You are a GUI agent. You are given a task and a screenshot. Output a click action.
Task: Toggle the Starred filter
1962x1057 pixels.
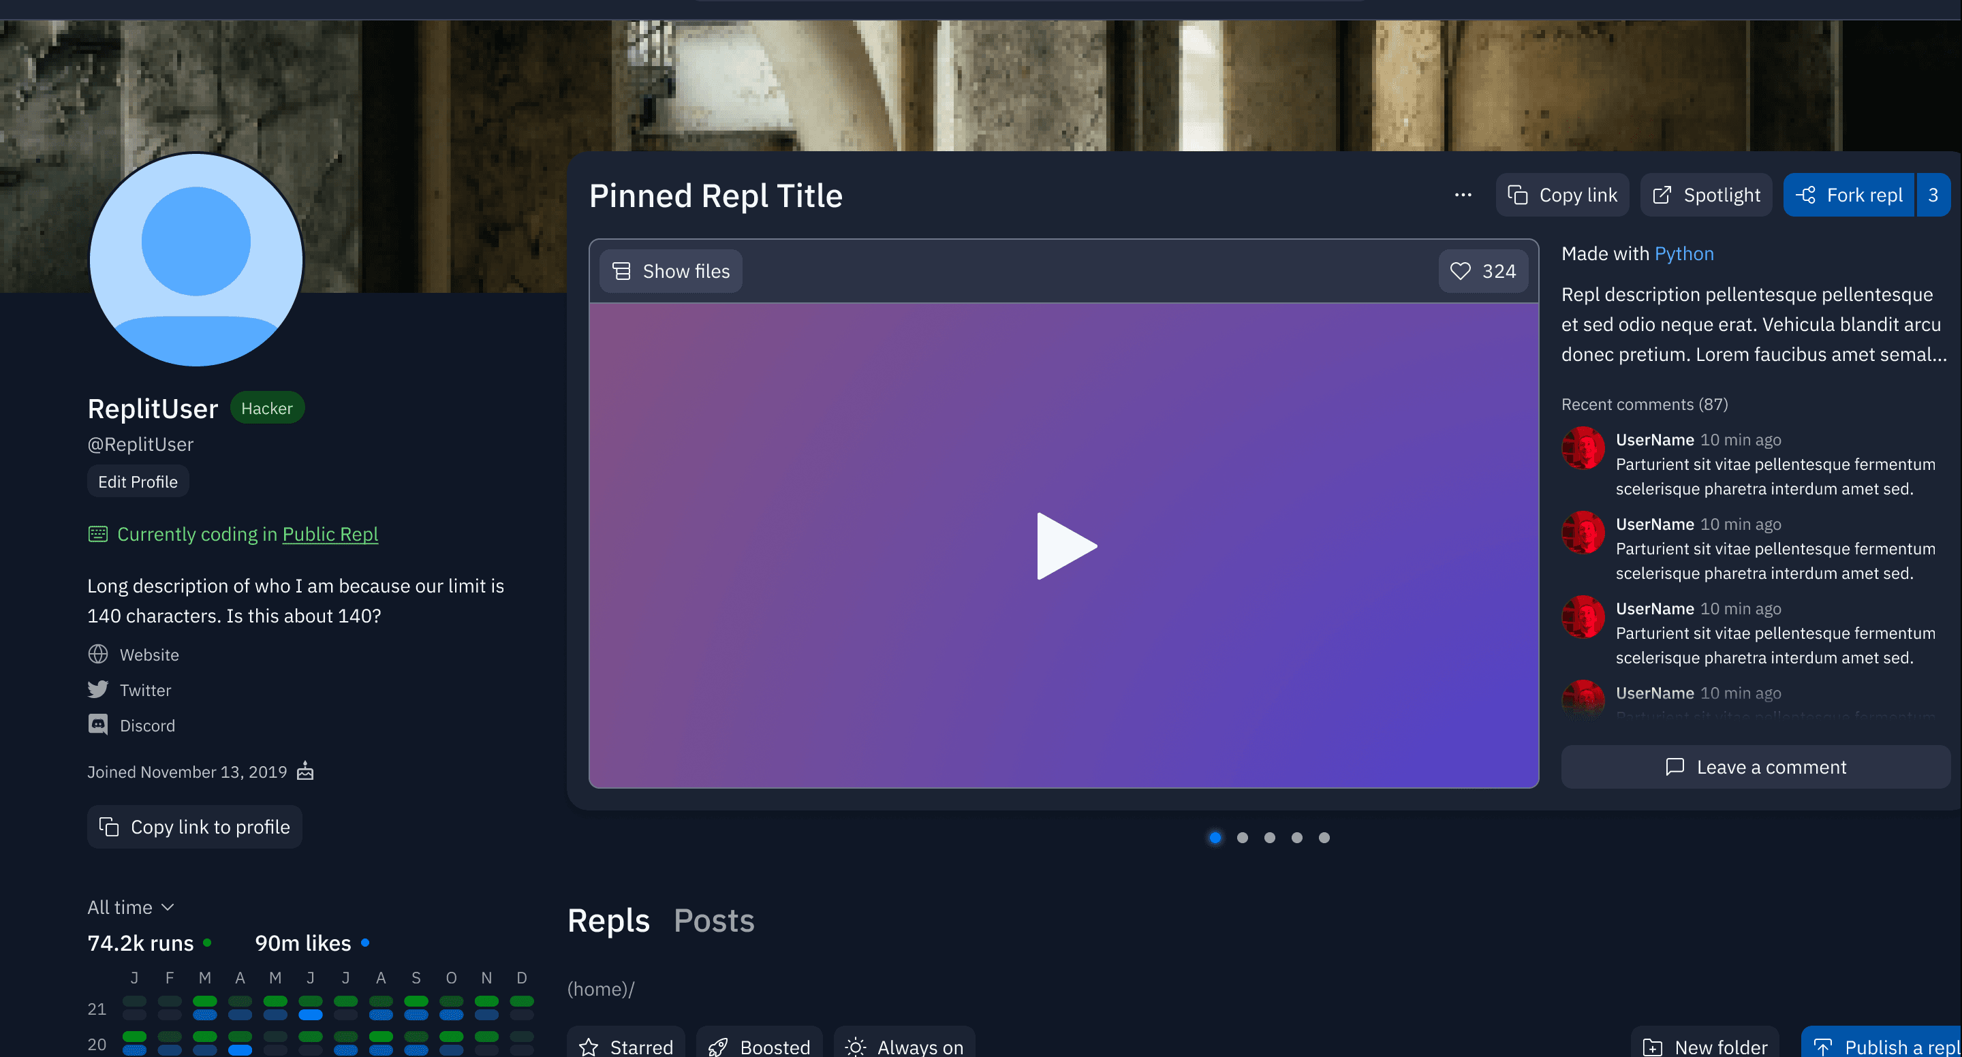pyautogui.click(x=626, y=1046)
